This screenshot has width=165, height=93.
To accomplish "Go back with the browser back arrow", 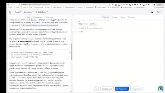I will (x=8, y=5).
